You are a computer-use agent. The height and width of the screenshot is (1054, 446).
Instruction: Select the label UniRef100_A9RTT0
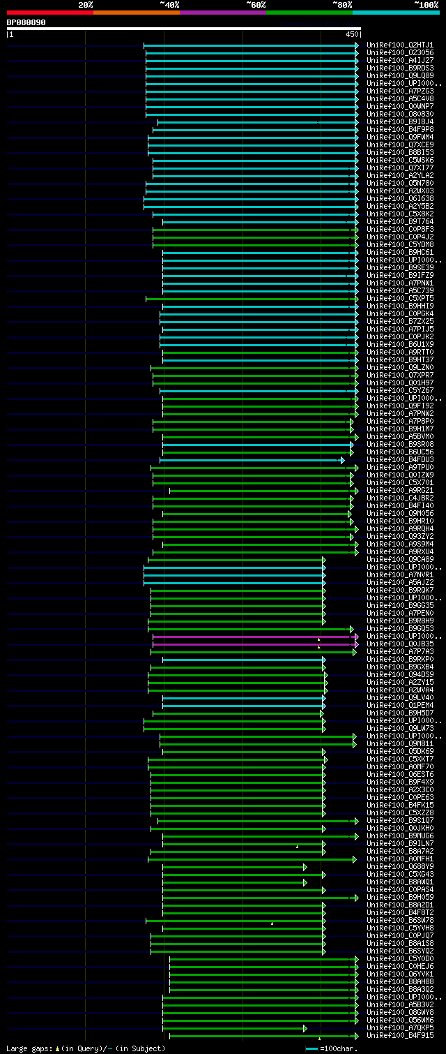(x=400, y=352)
